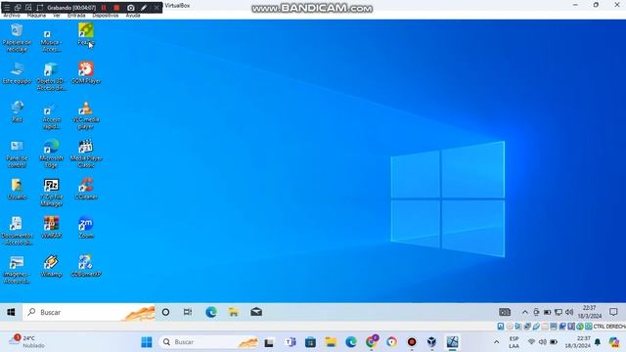Select the VLC media player desktop icon
This screenshot has height=352, width=626.
click(x=86, y=115)
